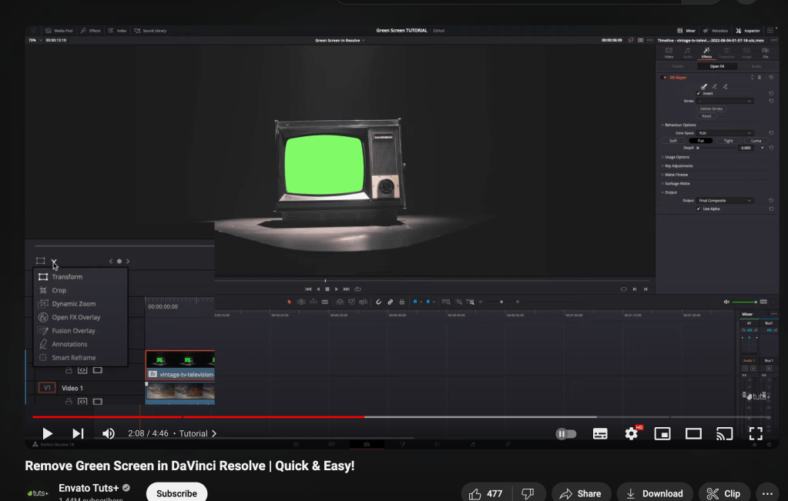Viewport: 788px width, 501px height.
Task: Mute the YouTube video volume
Action: click(108, 433)
